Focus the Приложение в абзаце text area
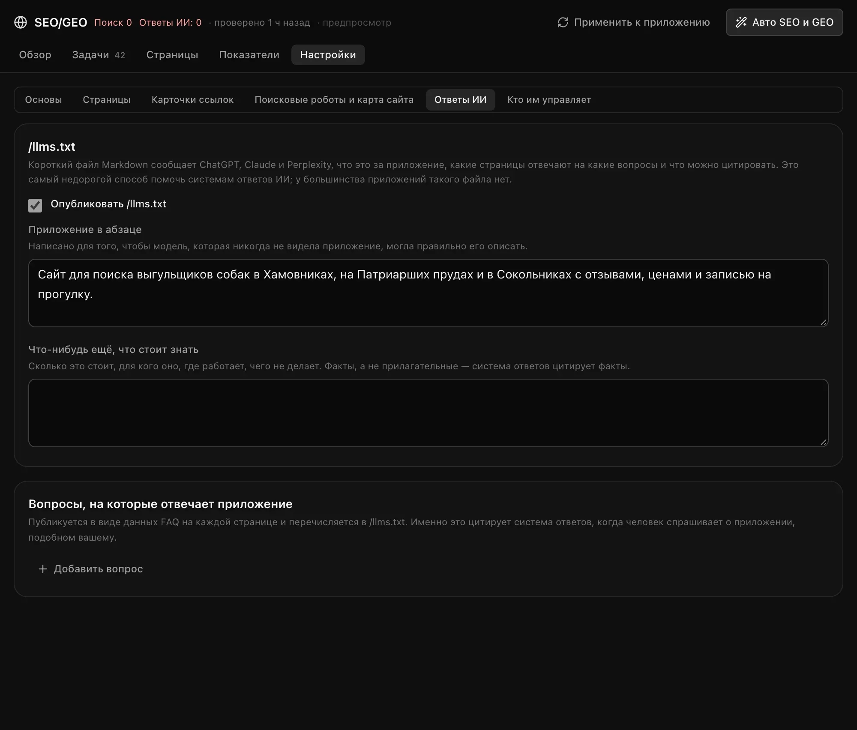Viewport: 857px width, 730px height. pos(428,293)
